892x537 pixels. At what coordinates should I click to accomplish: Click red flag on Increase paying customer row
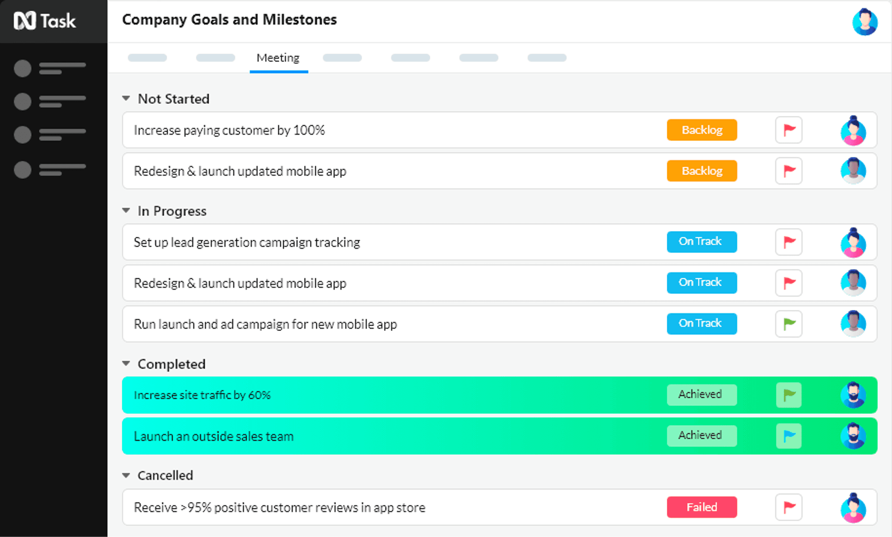[x=789, y=130]
